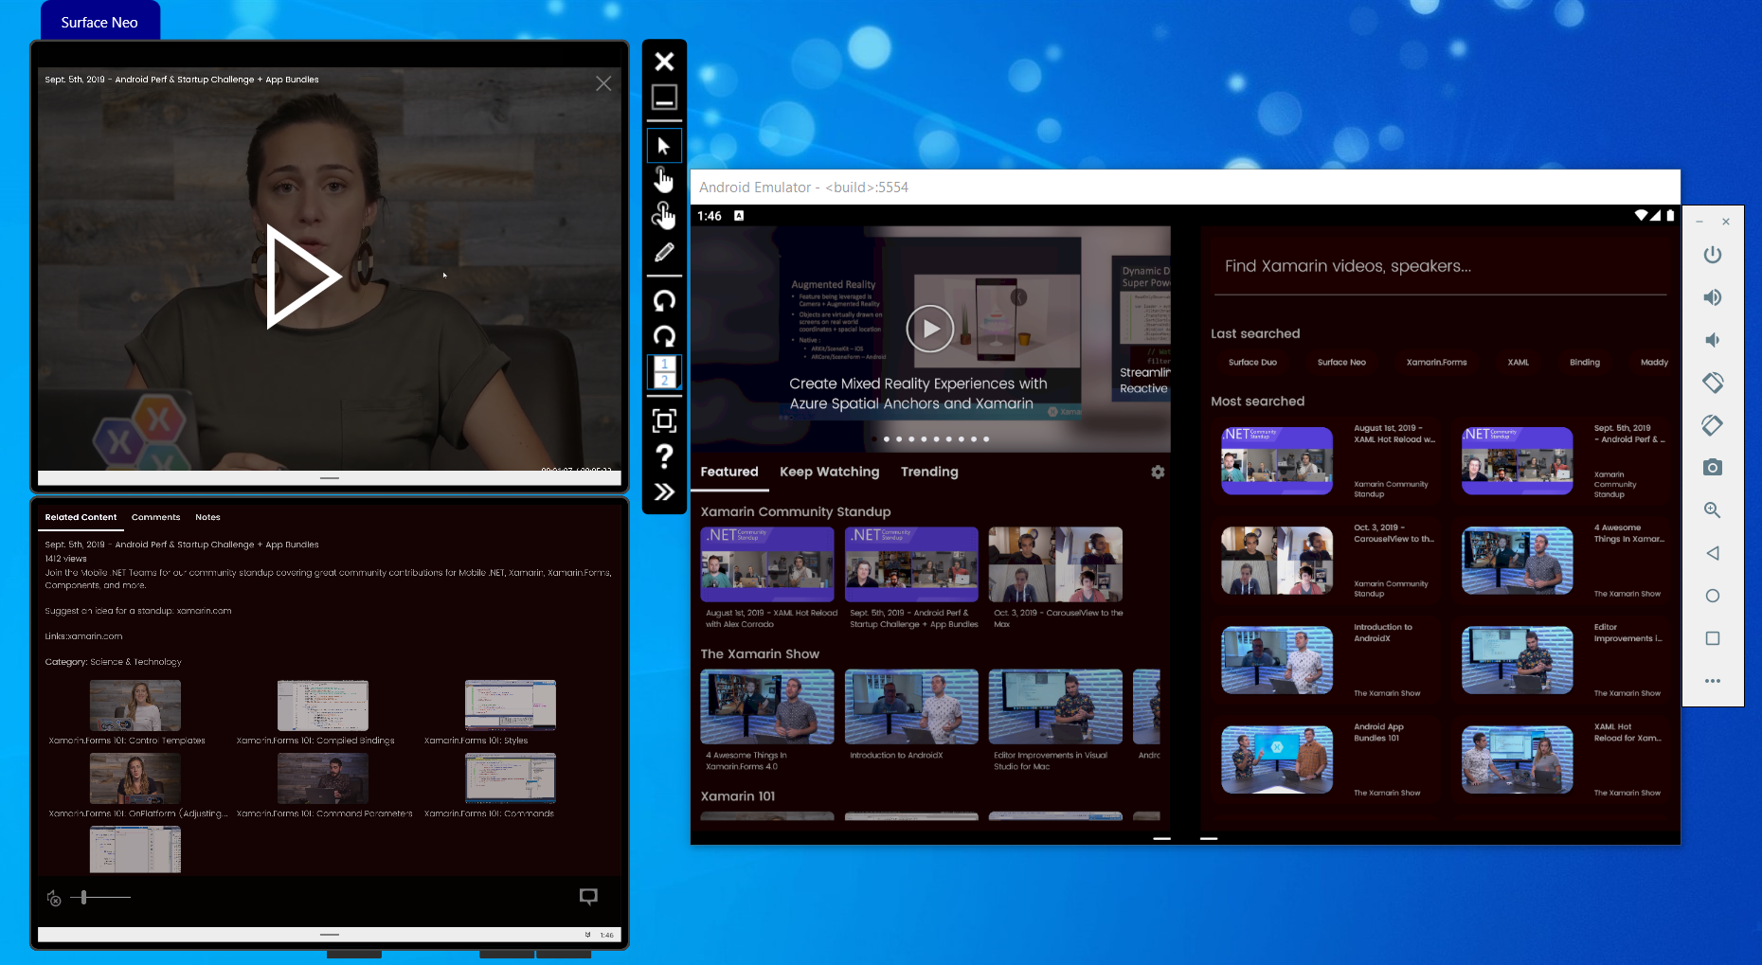Click the chat bubble icon in Surface Neo
This screenshot has height=965, width=1762.
588,897
